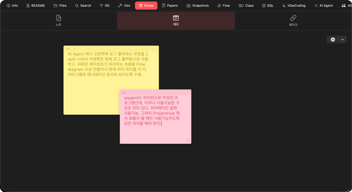Click the plus button to add memo
This screenshot has width=352, height=192.
click(333, 40)
